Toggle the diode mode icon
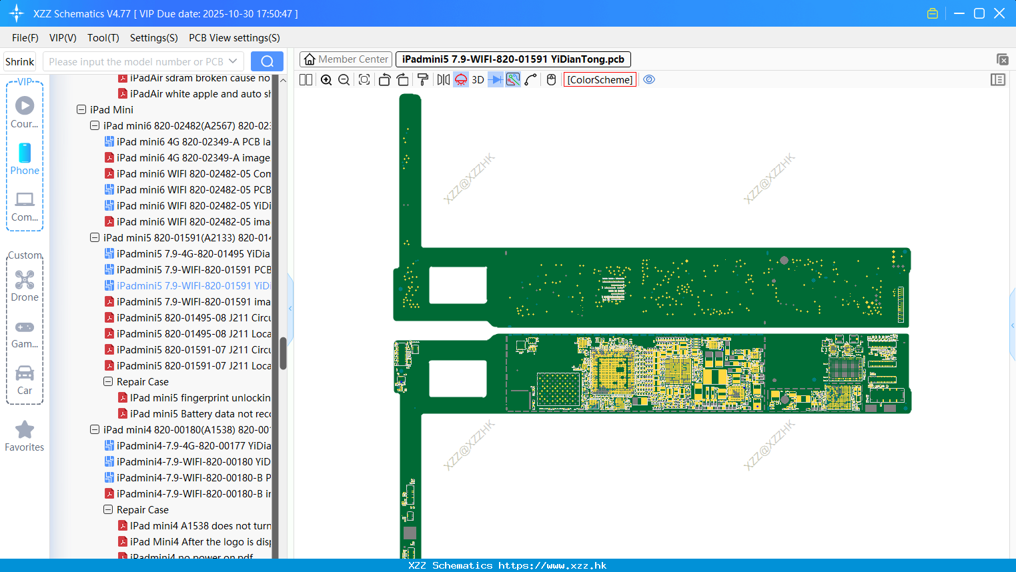 click(x=496, y=80)
